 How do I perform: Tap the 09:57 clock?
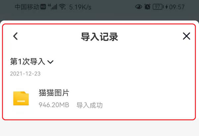point(177,7)
